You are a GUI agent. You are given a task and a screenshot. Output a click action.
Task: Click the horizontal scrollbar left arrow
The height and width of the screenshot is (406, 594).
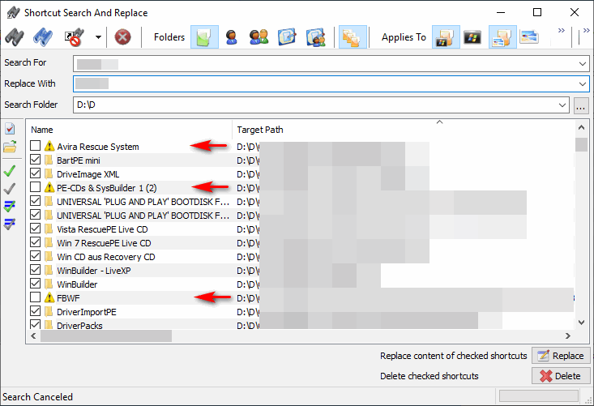pos(34,335)
